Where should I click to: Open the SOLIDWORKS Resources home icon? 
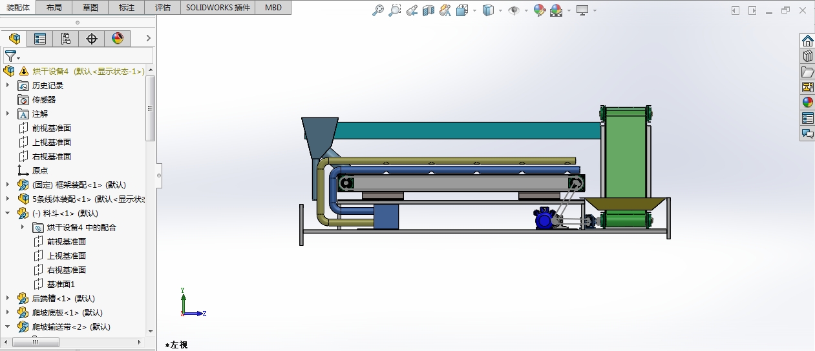tap(807, 41)
